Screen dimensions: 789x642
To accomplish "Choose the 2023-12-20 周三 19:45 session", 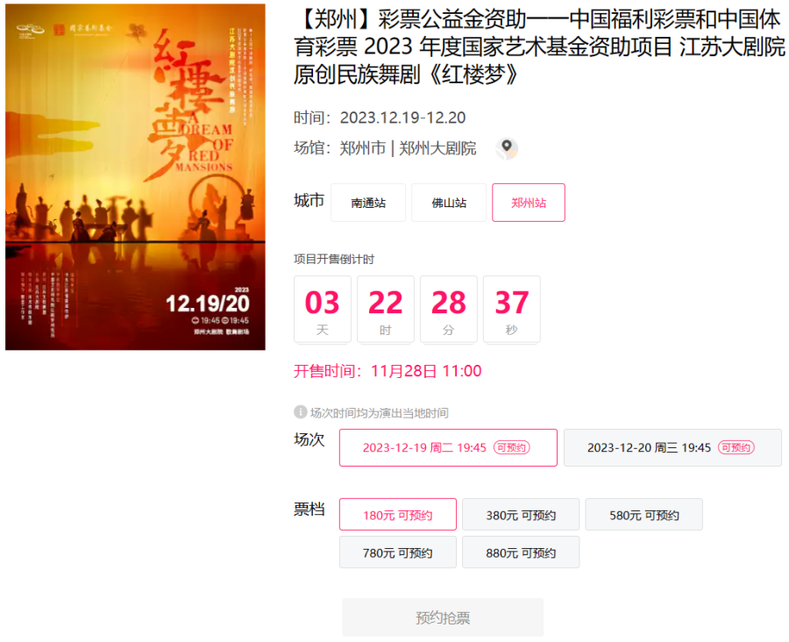I will click(x=672, y=447).
